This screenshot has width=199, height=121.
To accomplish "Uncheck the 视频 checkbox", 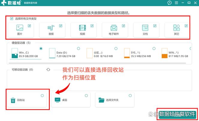I will (x=92, y=26).
